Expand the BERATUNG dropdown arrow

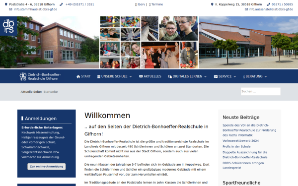coord(266,76)
